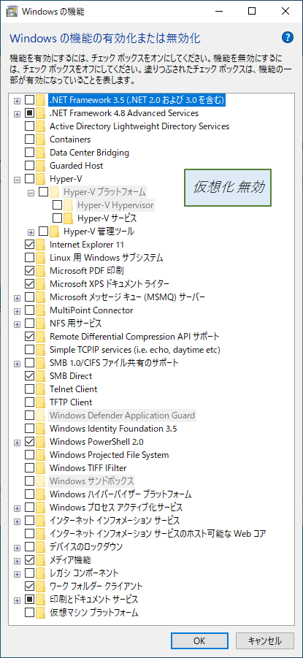Expand the メディア機能 node

(17, 561)
